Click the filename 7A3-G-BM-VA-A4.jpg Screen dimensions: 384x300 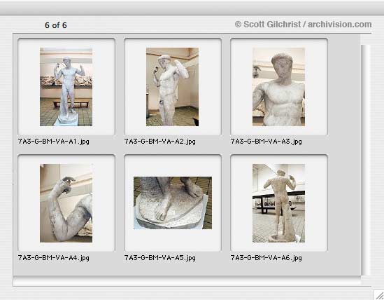click(54, 258)
